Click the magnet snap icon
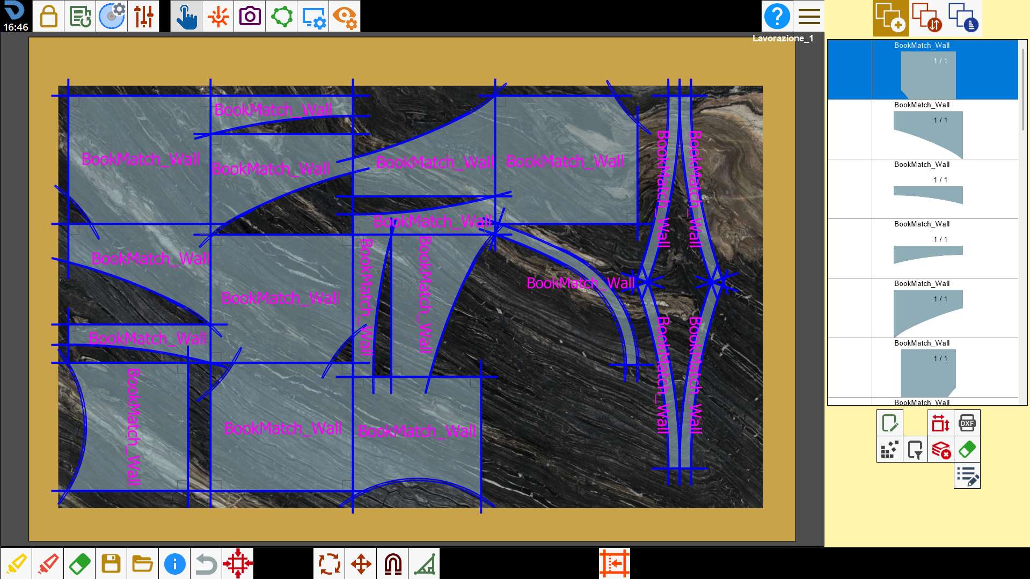Viewport: 1030px width, 579px height. 393,563
